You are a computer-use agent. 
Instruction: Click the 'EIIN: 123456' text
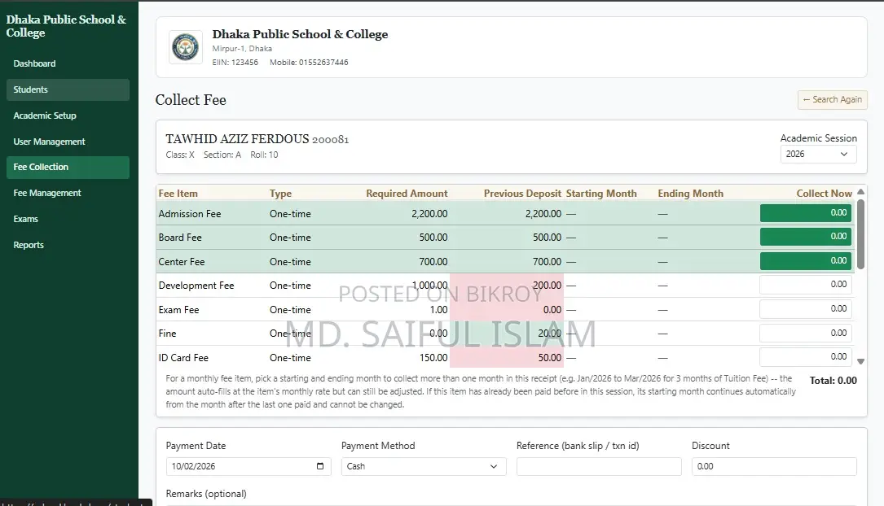click(235, 63)
